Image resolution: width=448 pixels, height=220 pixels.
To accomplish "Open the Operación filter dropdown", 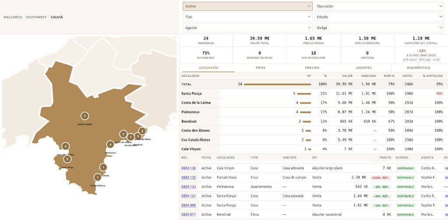I will click(379, 6).
